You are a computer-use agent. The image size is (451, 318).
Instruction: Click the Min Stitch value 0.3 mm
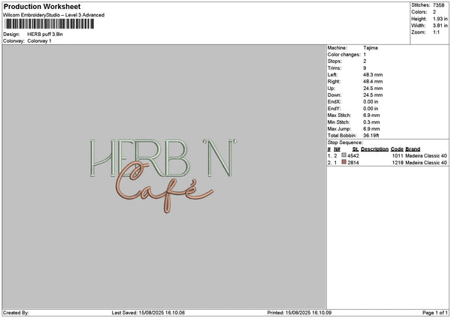point(371,122)
